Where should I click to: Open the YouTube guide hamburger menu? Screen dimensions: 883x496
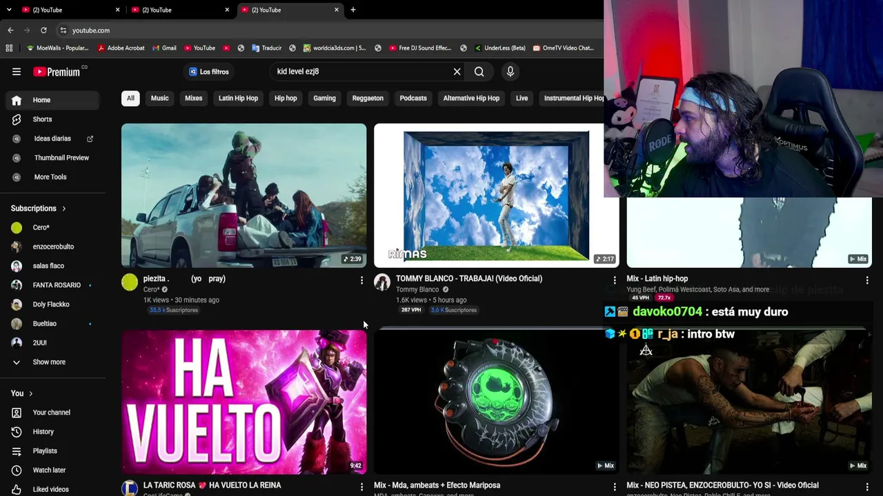click(x=17, y=72)
